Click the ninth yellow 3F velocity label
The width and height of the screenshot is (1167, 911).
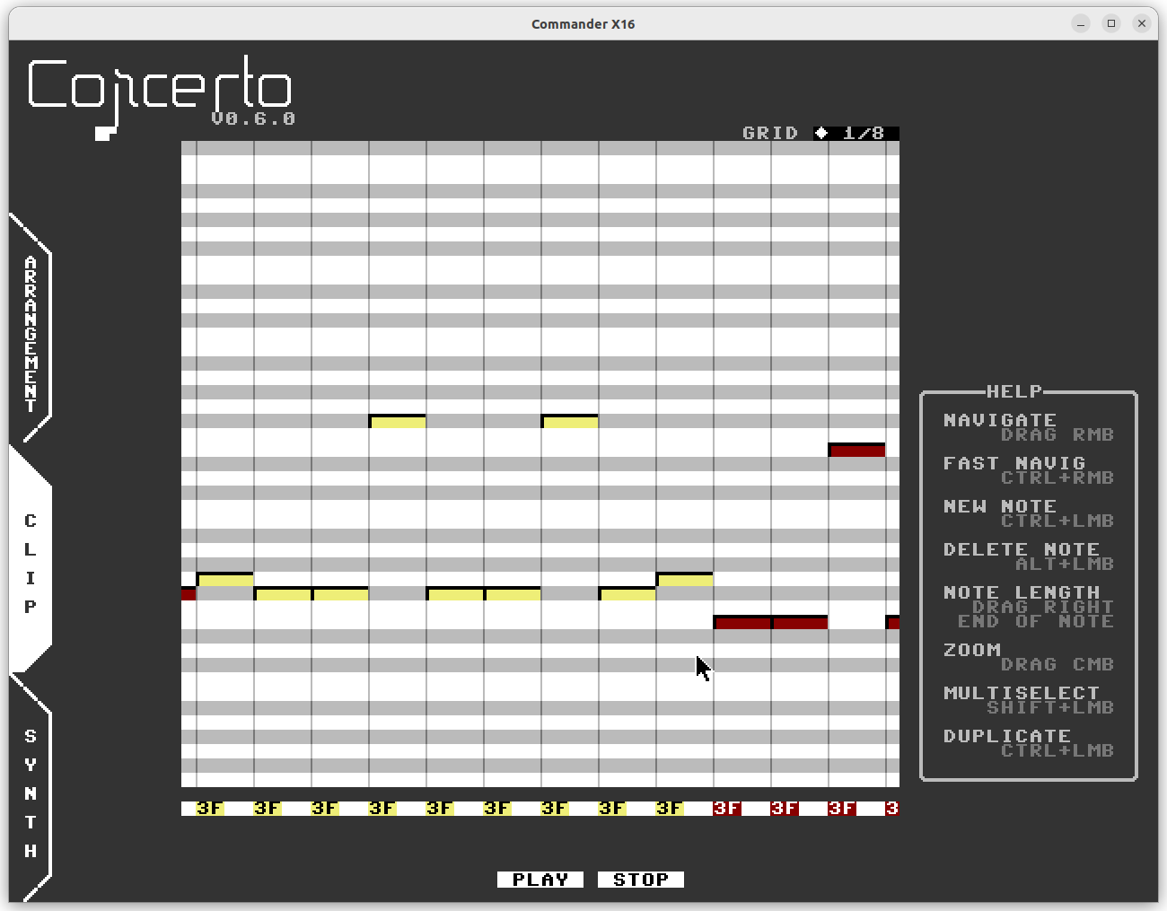coord(670,809)
